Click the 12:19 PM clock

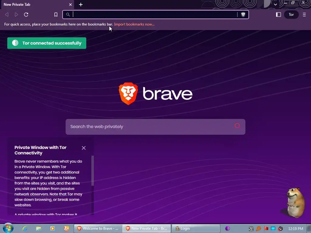pyautogui.click(x=296, y=229)
